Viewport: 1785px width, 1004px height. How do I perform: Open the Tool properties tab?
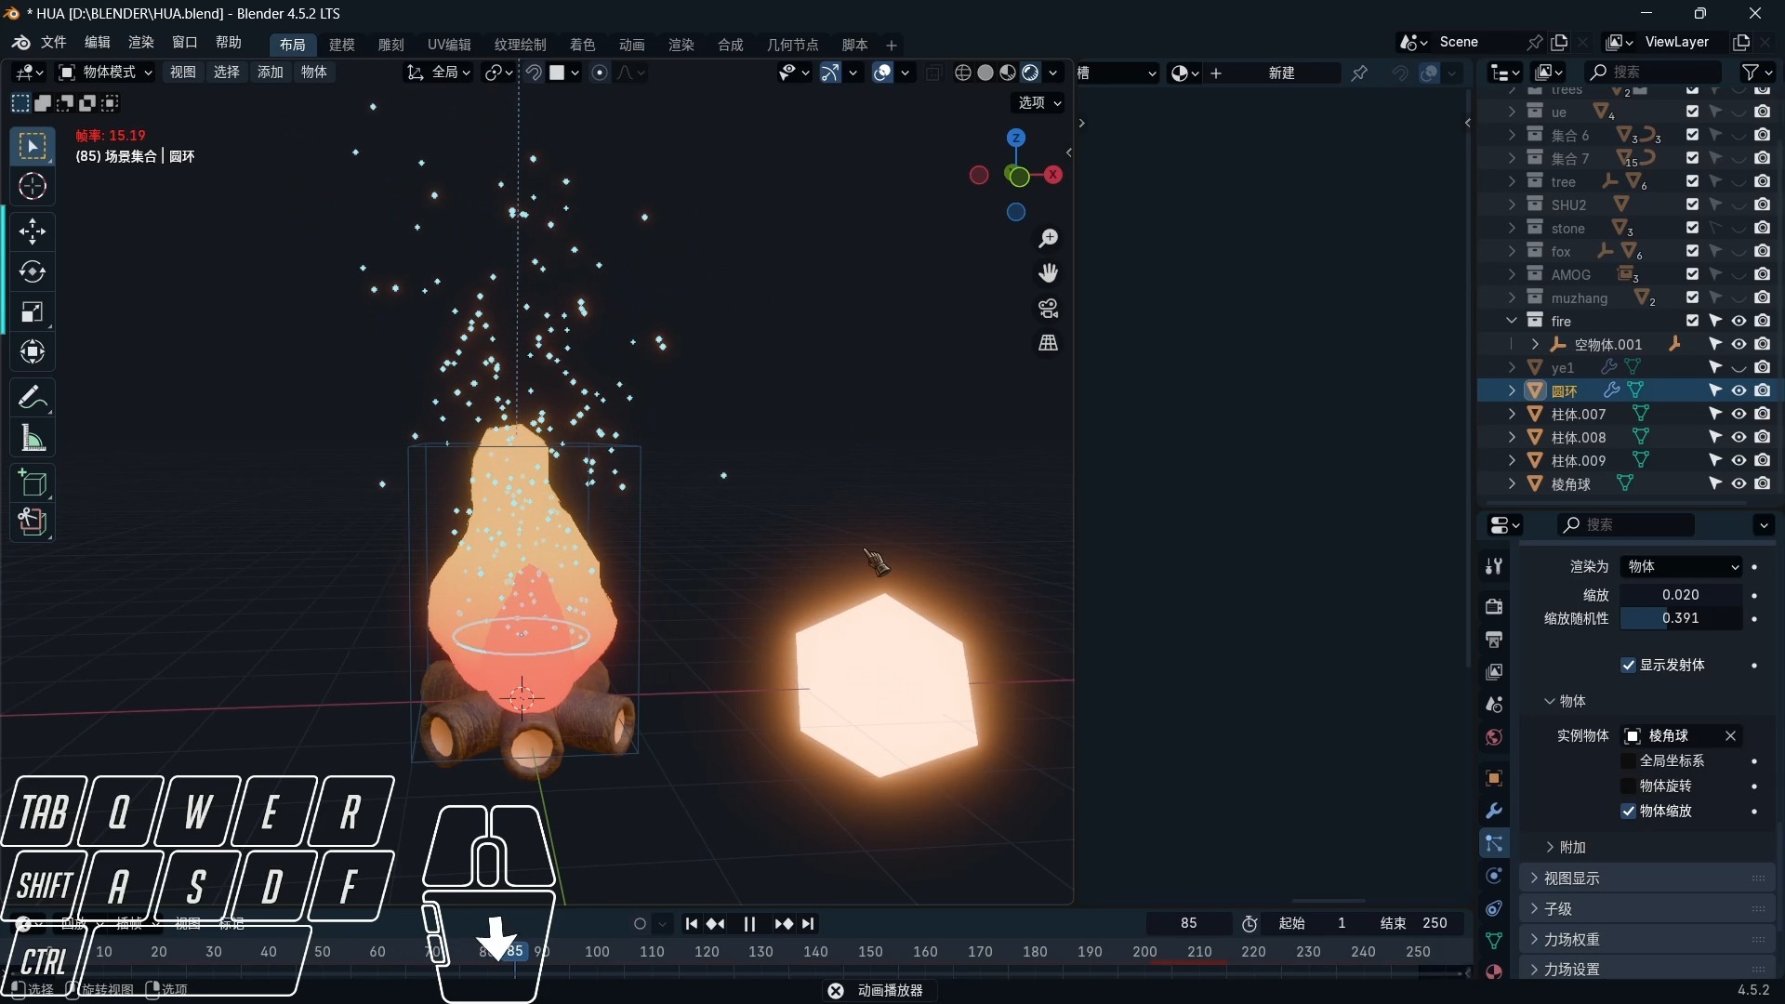point(1494,566)
